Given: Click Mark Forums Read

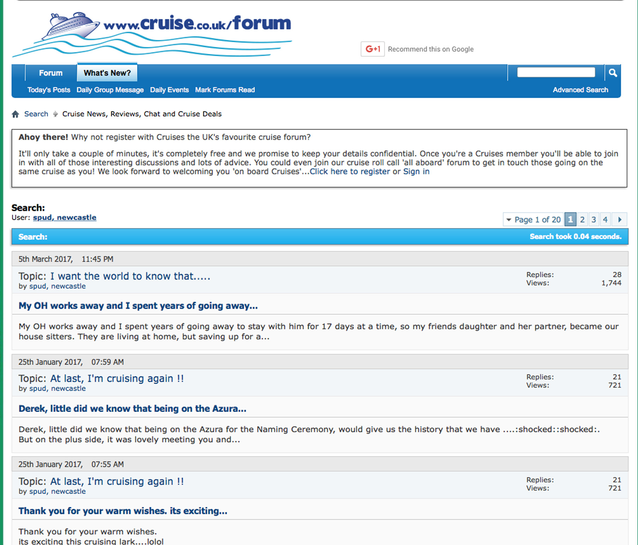Looking at the screenshot, I should [225, 90].
